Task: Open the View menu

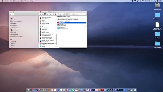Action: (18, 1)
